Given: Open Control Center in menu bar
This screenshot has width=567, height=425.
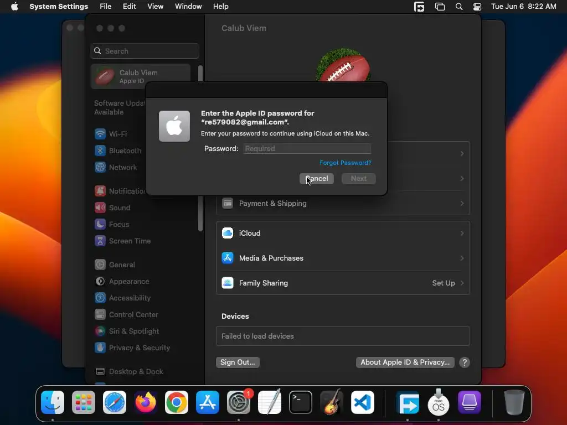Looking at the screenshot, I should click(477, 7).
